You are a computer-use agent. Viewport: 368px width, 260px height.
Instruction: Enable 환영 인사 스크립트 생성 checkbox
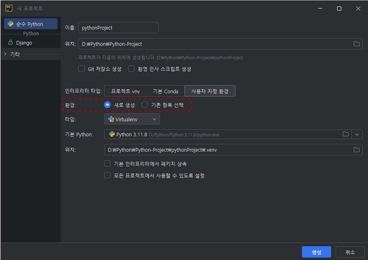coord(131,69)
